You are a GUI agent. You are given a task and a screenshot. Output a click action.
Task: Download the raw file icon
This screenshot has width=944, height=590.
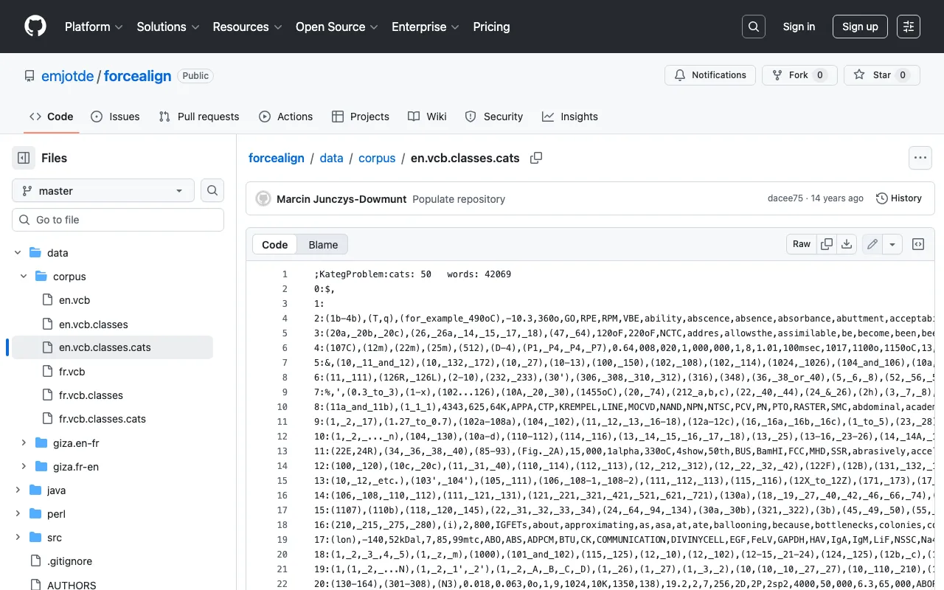(847, 244)
